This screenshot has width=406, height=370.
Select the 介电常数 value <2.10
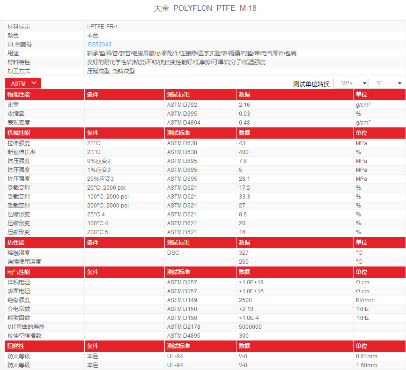point(246,309)
